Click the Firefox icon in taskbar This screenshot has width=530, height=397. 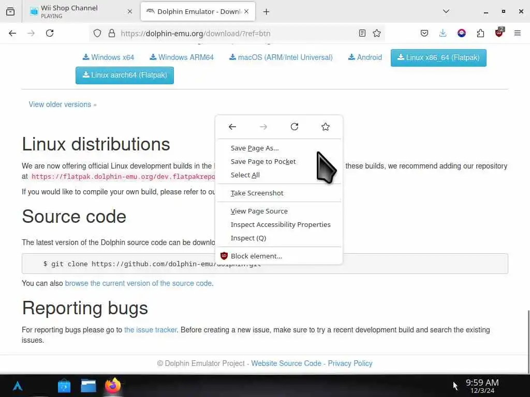[112, 386]
